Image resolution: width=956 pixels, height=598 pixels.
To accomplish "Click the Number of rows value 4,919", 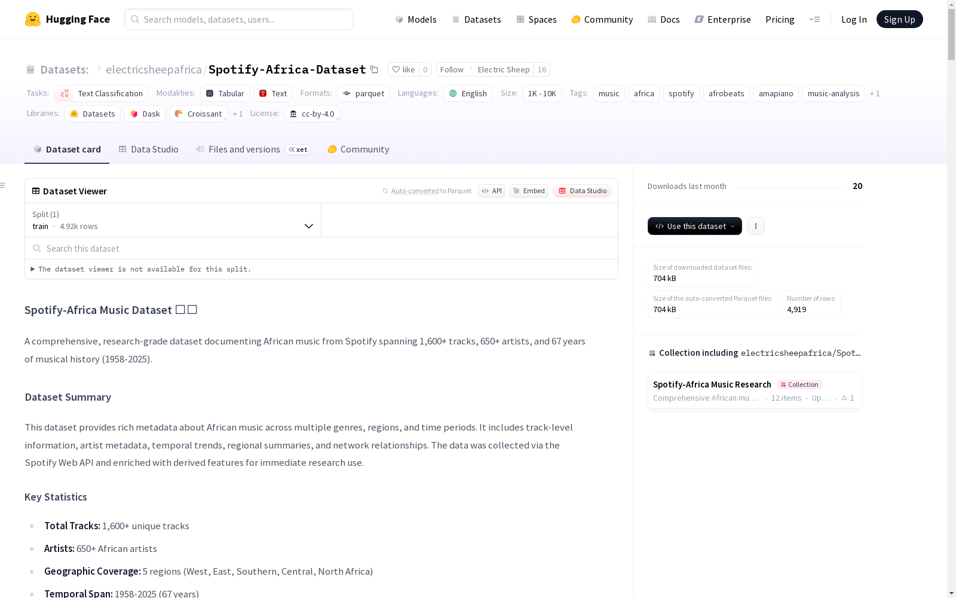I will pos(796,309).
